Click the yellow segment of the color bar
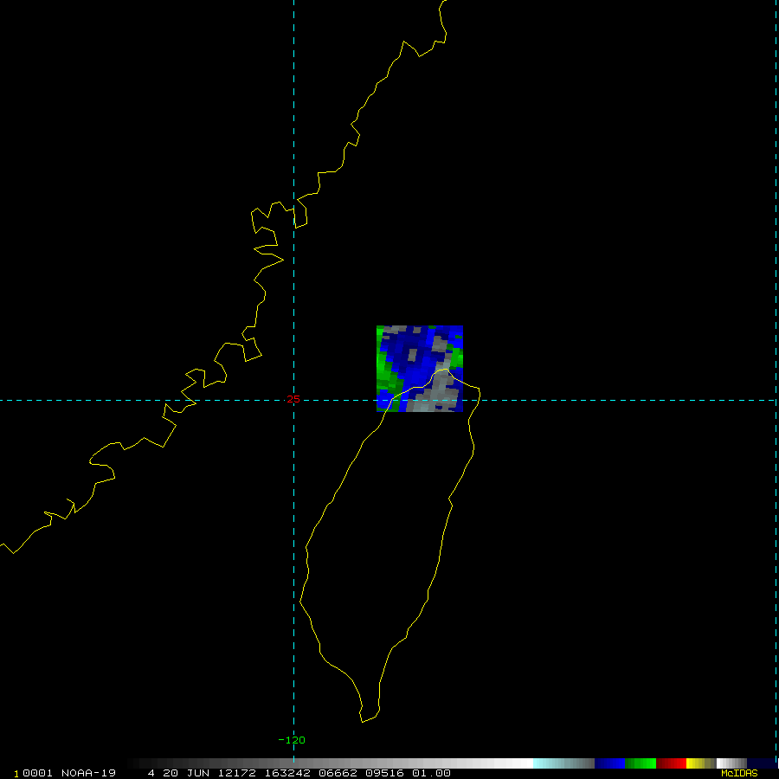779x779 pixels. (x=695, y=763)
